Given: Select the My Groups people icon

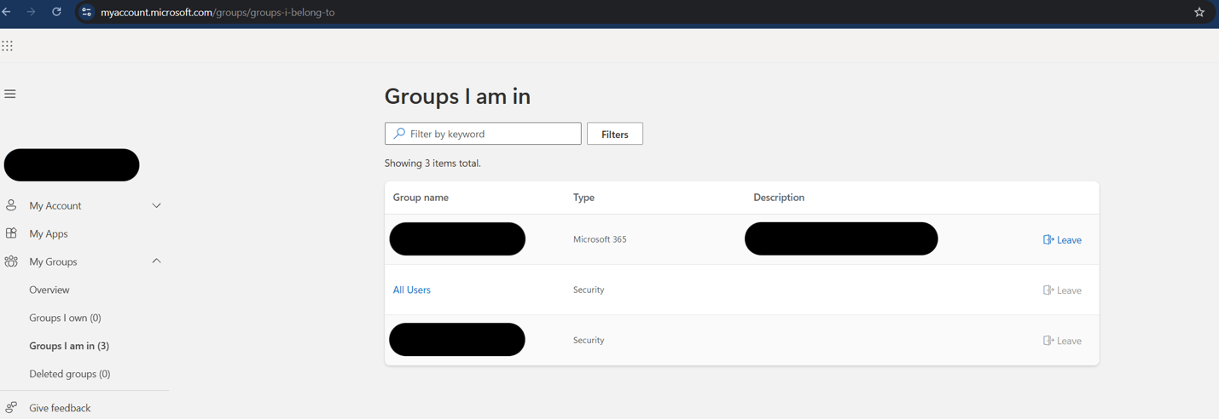Looking at the screenshot, I should (11, 261).
